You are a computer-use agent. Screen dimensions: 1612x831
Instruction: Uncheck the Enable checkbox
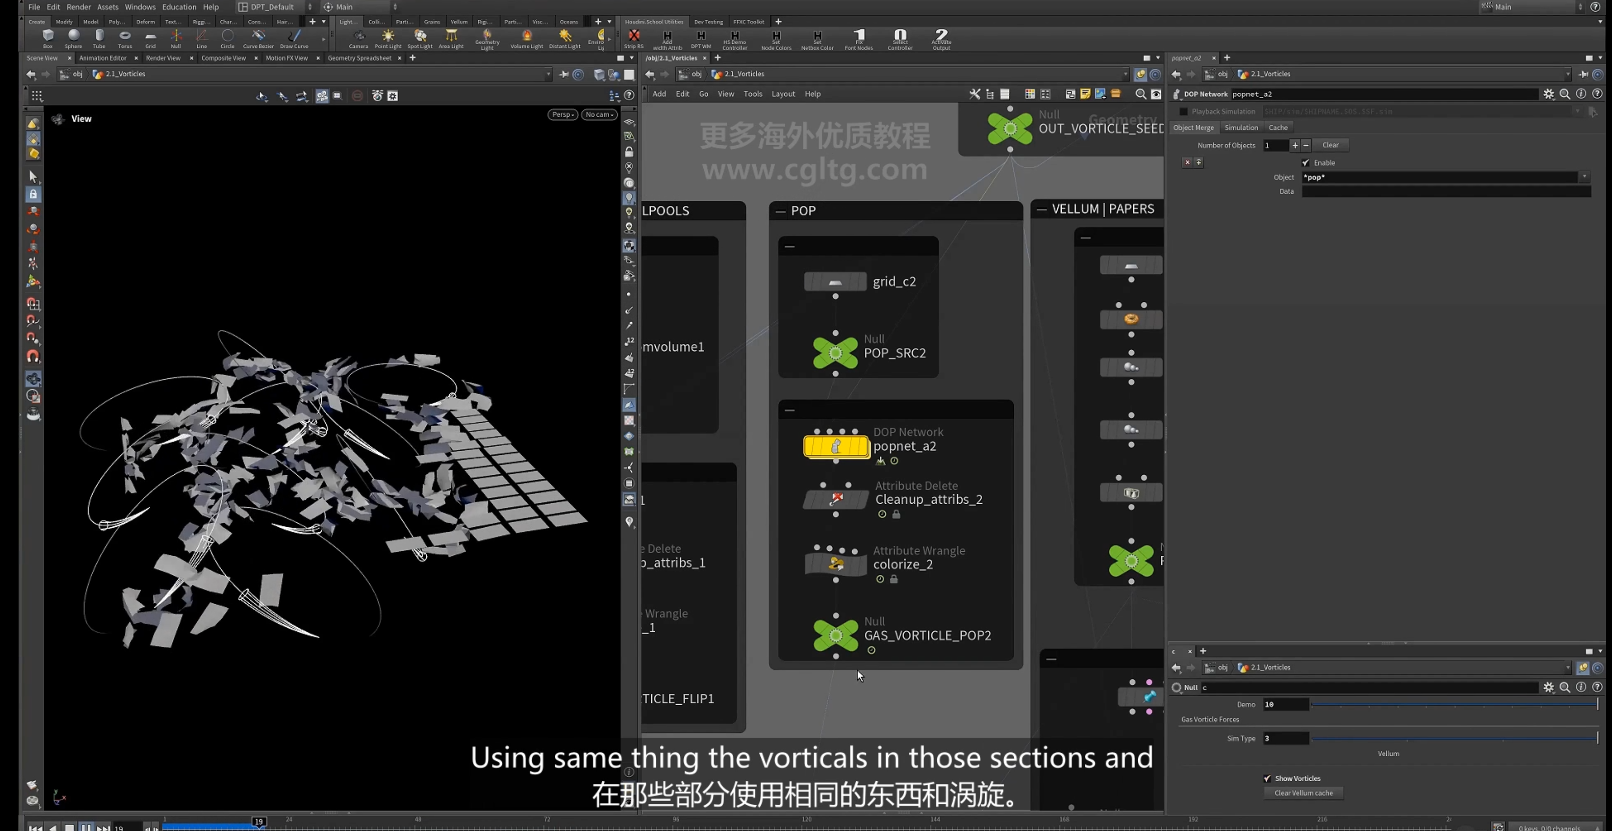click(x=1306, y=163)
